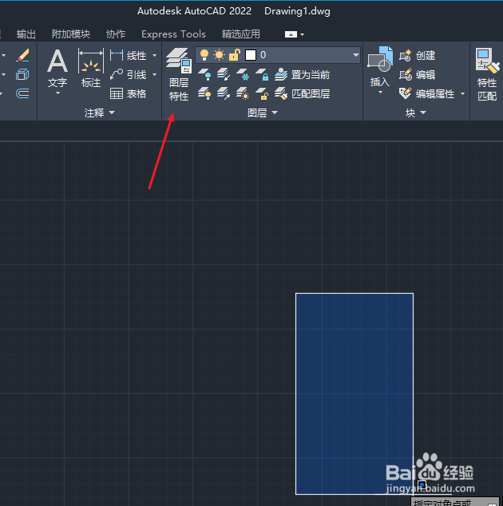Image resolution: width=503 pixels, height=506 pixels.
Task: Toggle layer 0 freeze sun icon
Action: 220,55
